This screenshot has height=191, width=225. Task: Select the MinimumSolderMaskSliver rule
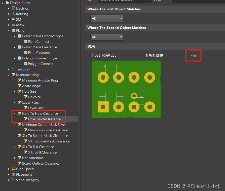pos(48,130)
